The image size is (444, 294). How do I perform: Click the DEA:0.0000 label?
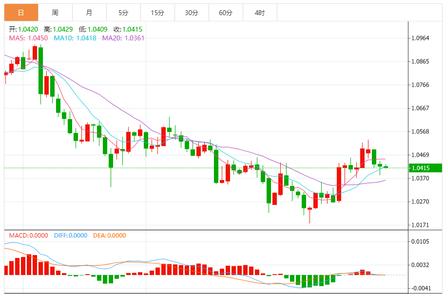point(110,236)
